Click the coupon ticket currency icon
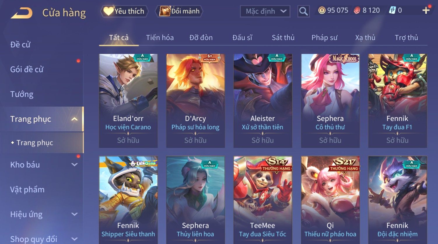The width and height of the screenshot is (438, 244). click(392, 10)
